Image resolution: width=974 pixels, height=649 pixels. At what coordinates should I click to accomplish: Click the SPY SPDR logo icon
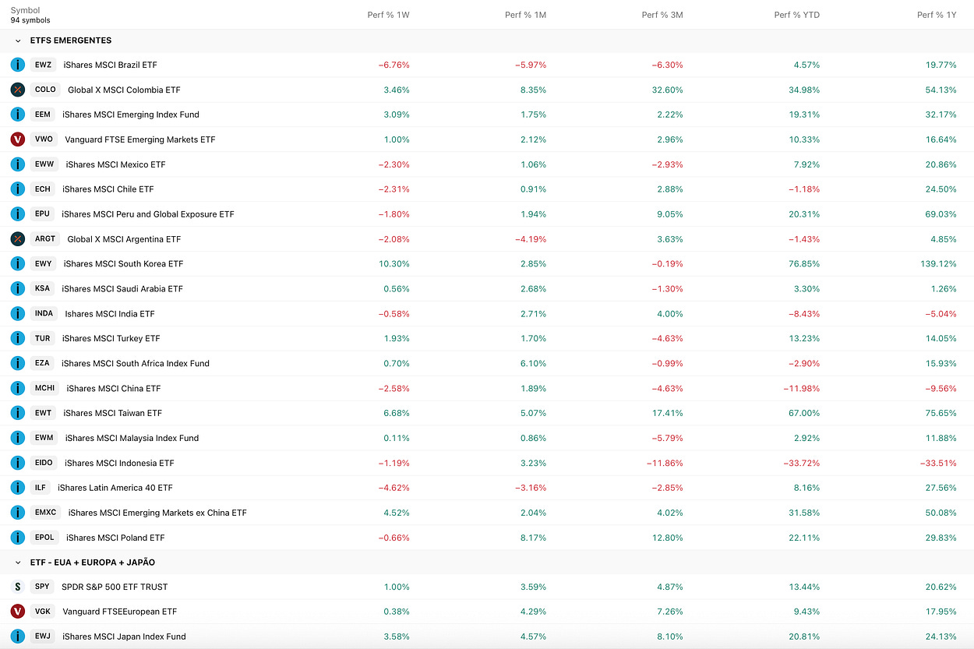click(x=18, y=587)
